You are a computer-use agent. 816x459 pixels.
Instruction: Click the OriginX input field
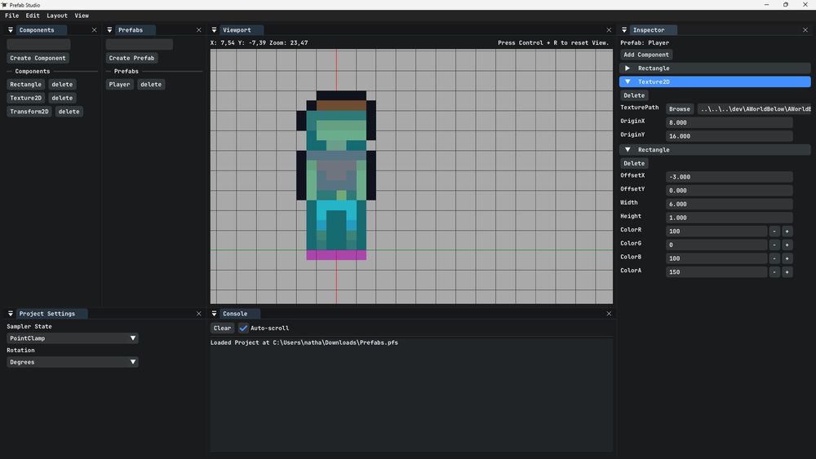pos(729,122)
